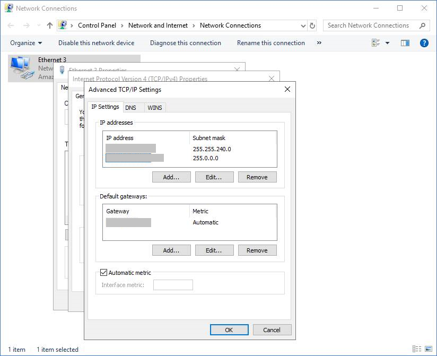Switch to large icons view in status bar
The height and width of the screenshot is (356, 437).
tap(429, 349)
